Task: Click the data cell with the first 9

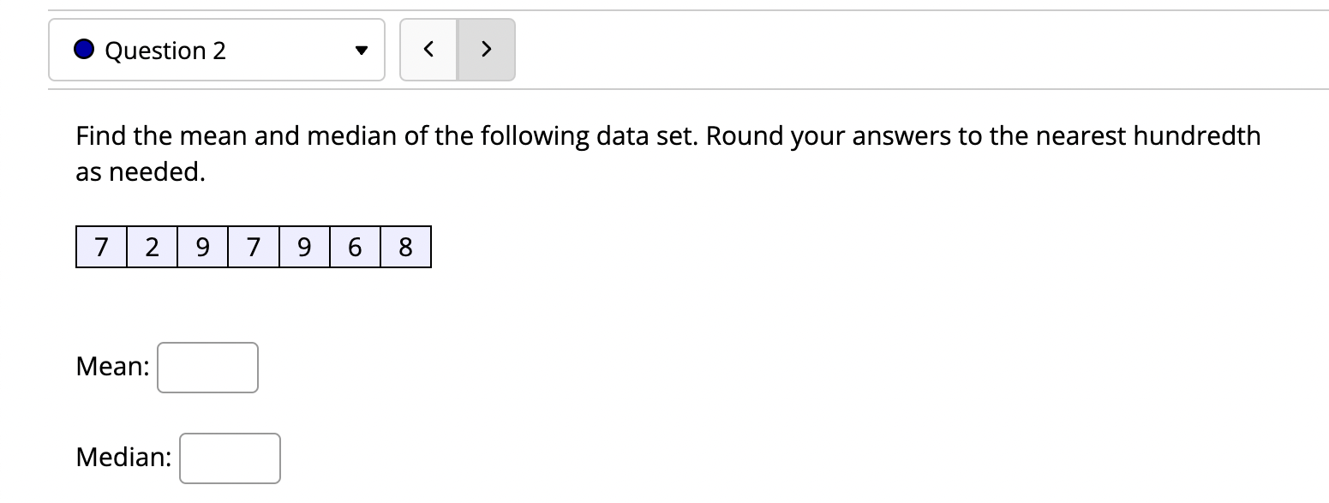Action: (202, 247)
